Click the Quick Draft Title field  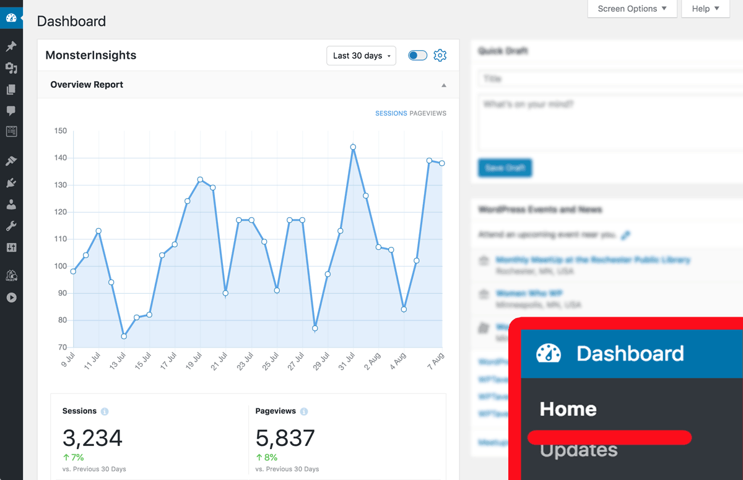tap(610, 79)
